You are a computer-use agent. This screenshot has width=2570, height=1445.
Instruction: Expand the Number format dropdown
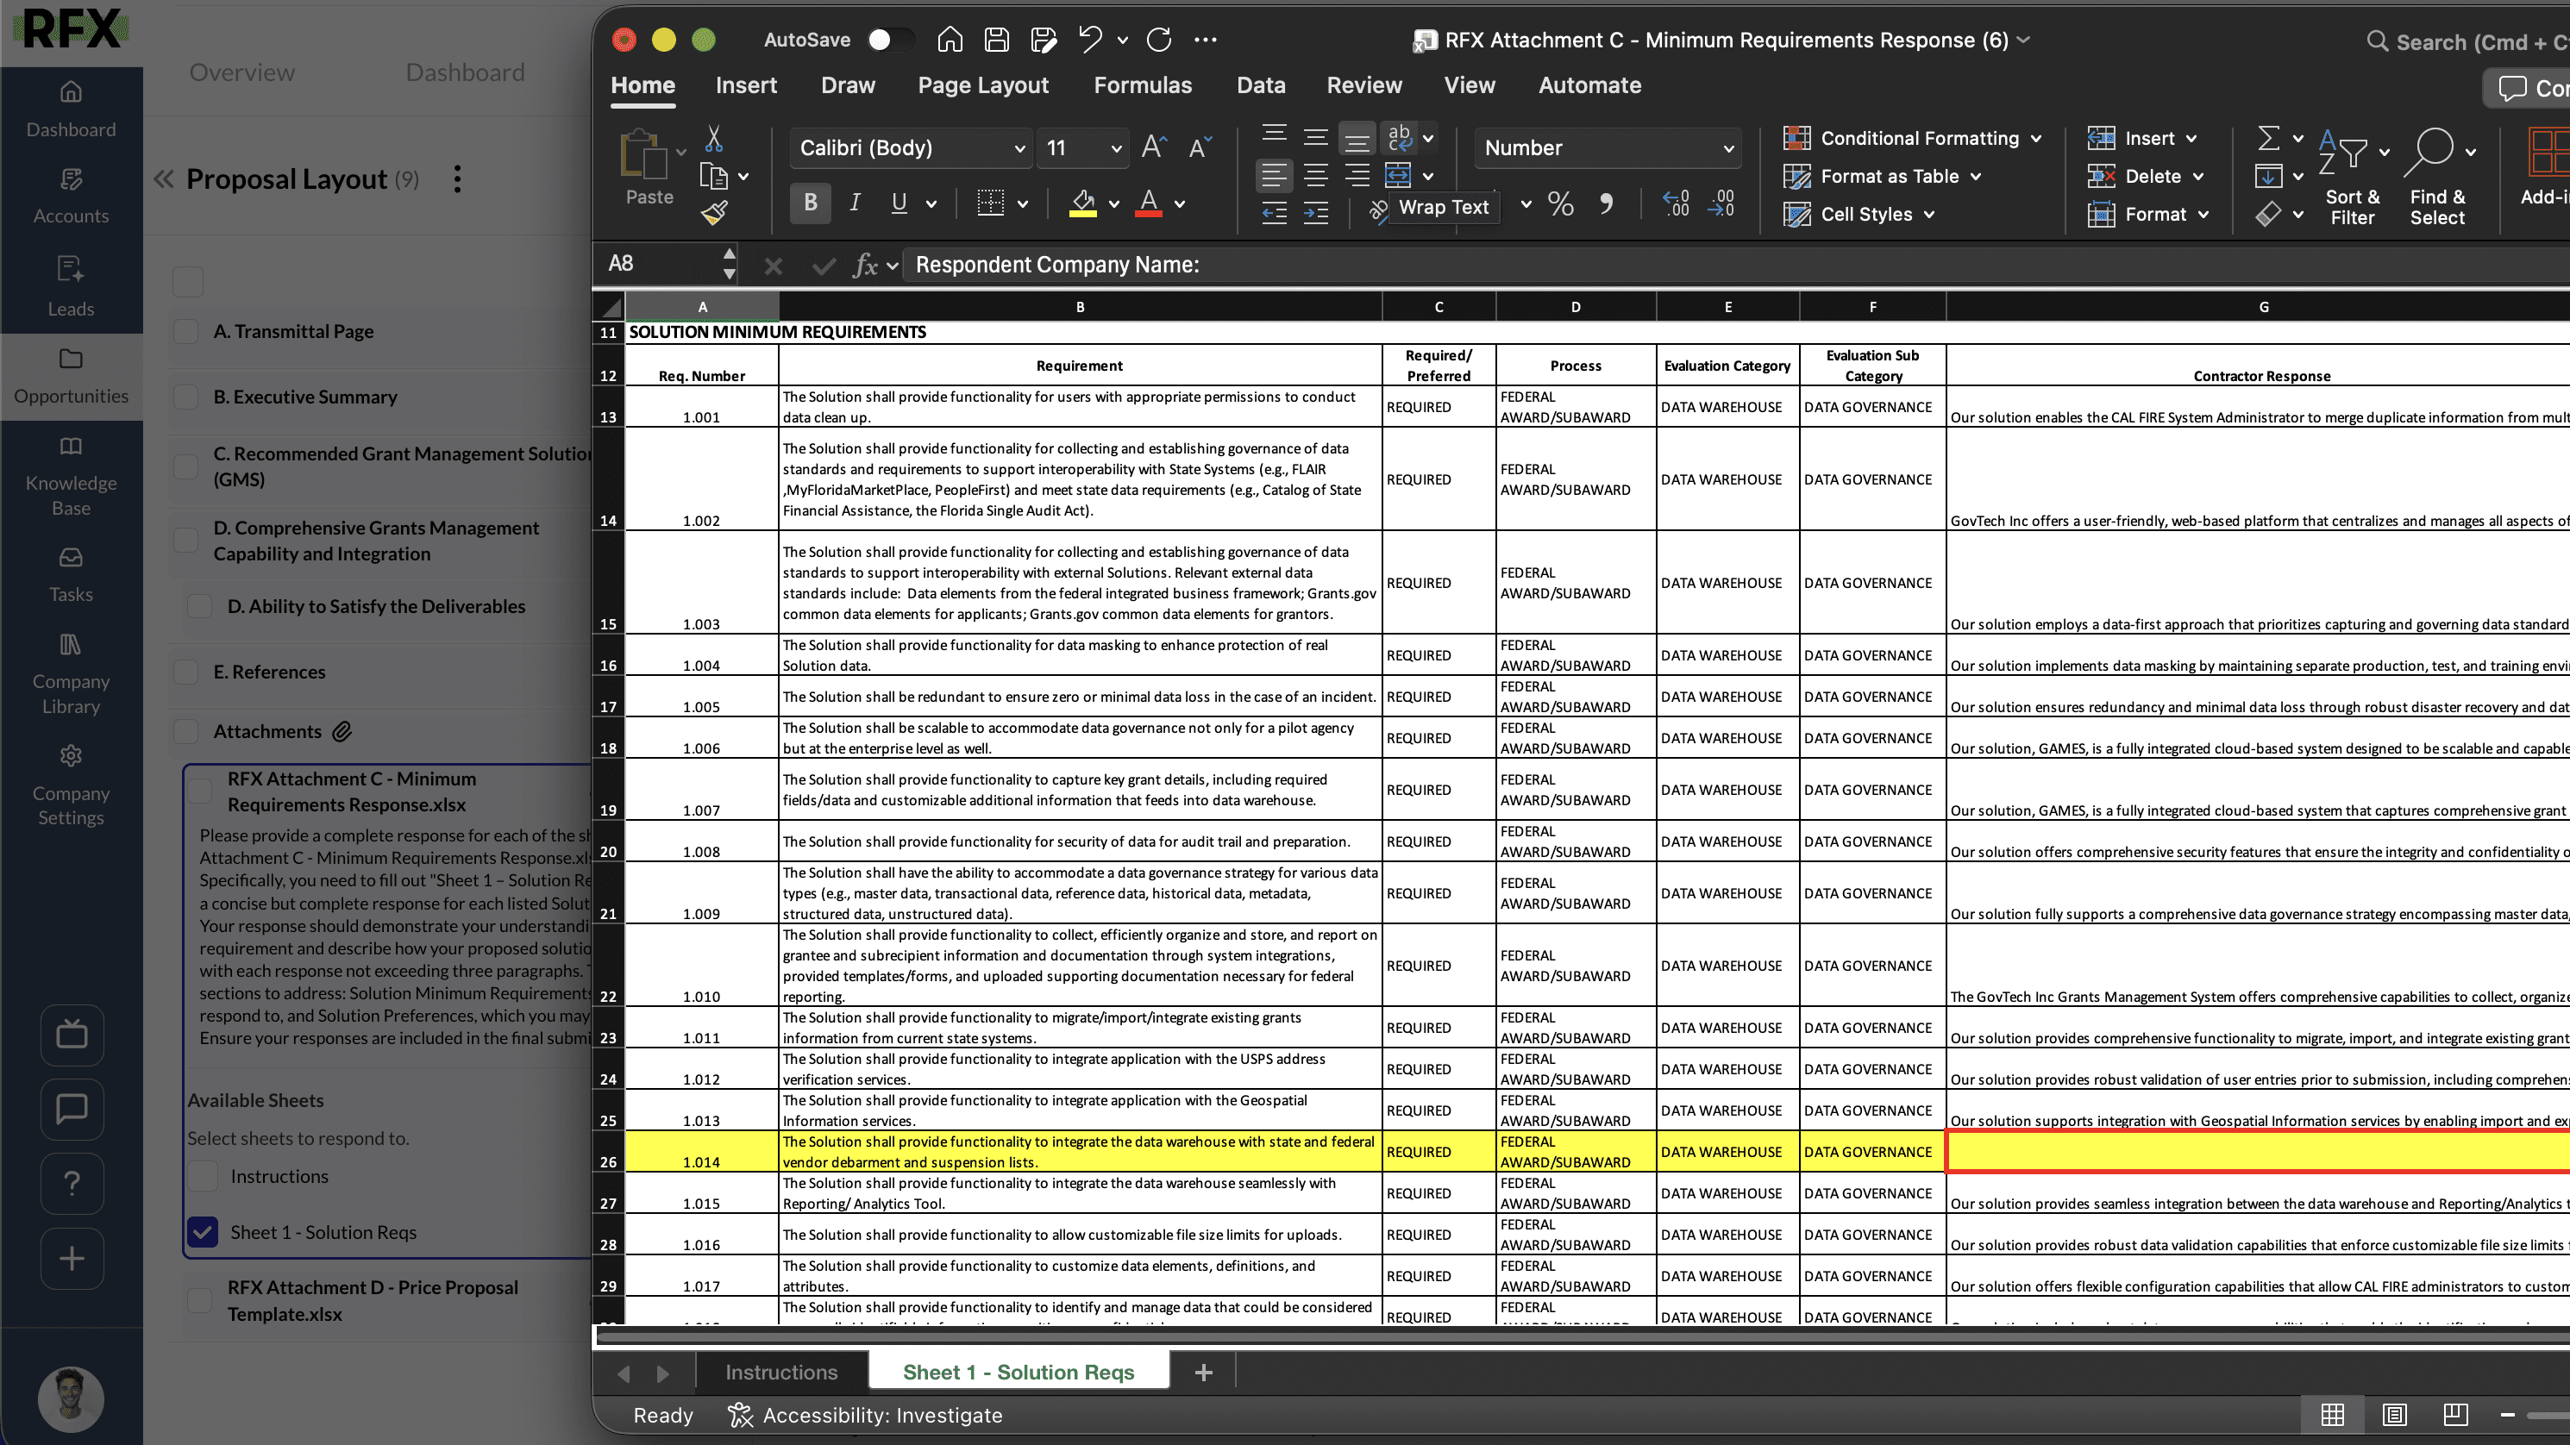click(x=1728, y=148)
